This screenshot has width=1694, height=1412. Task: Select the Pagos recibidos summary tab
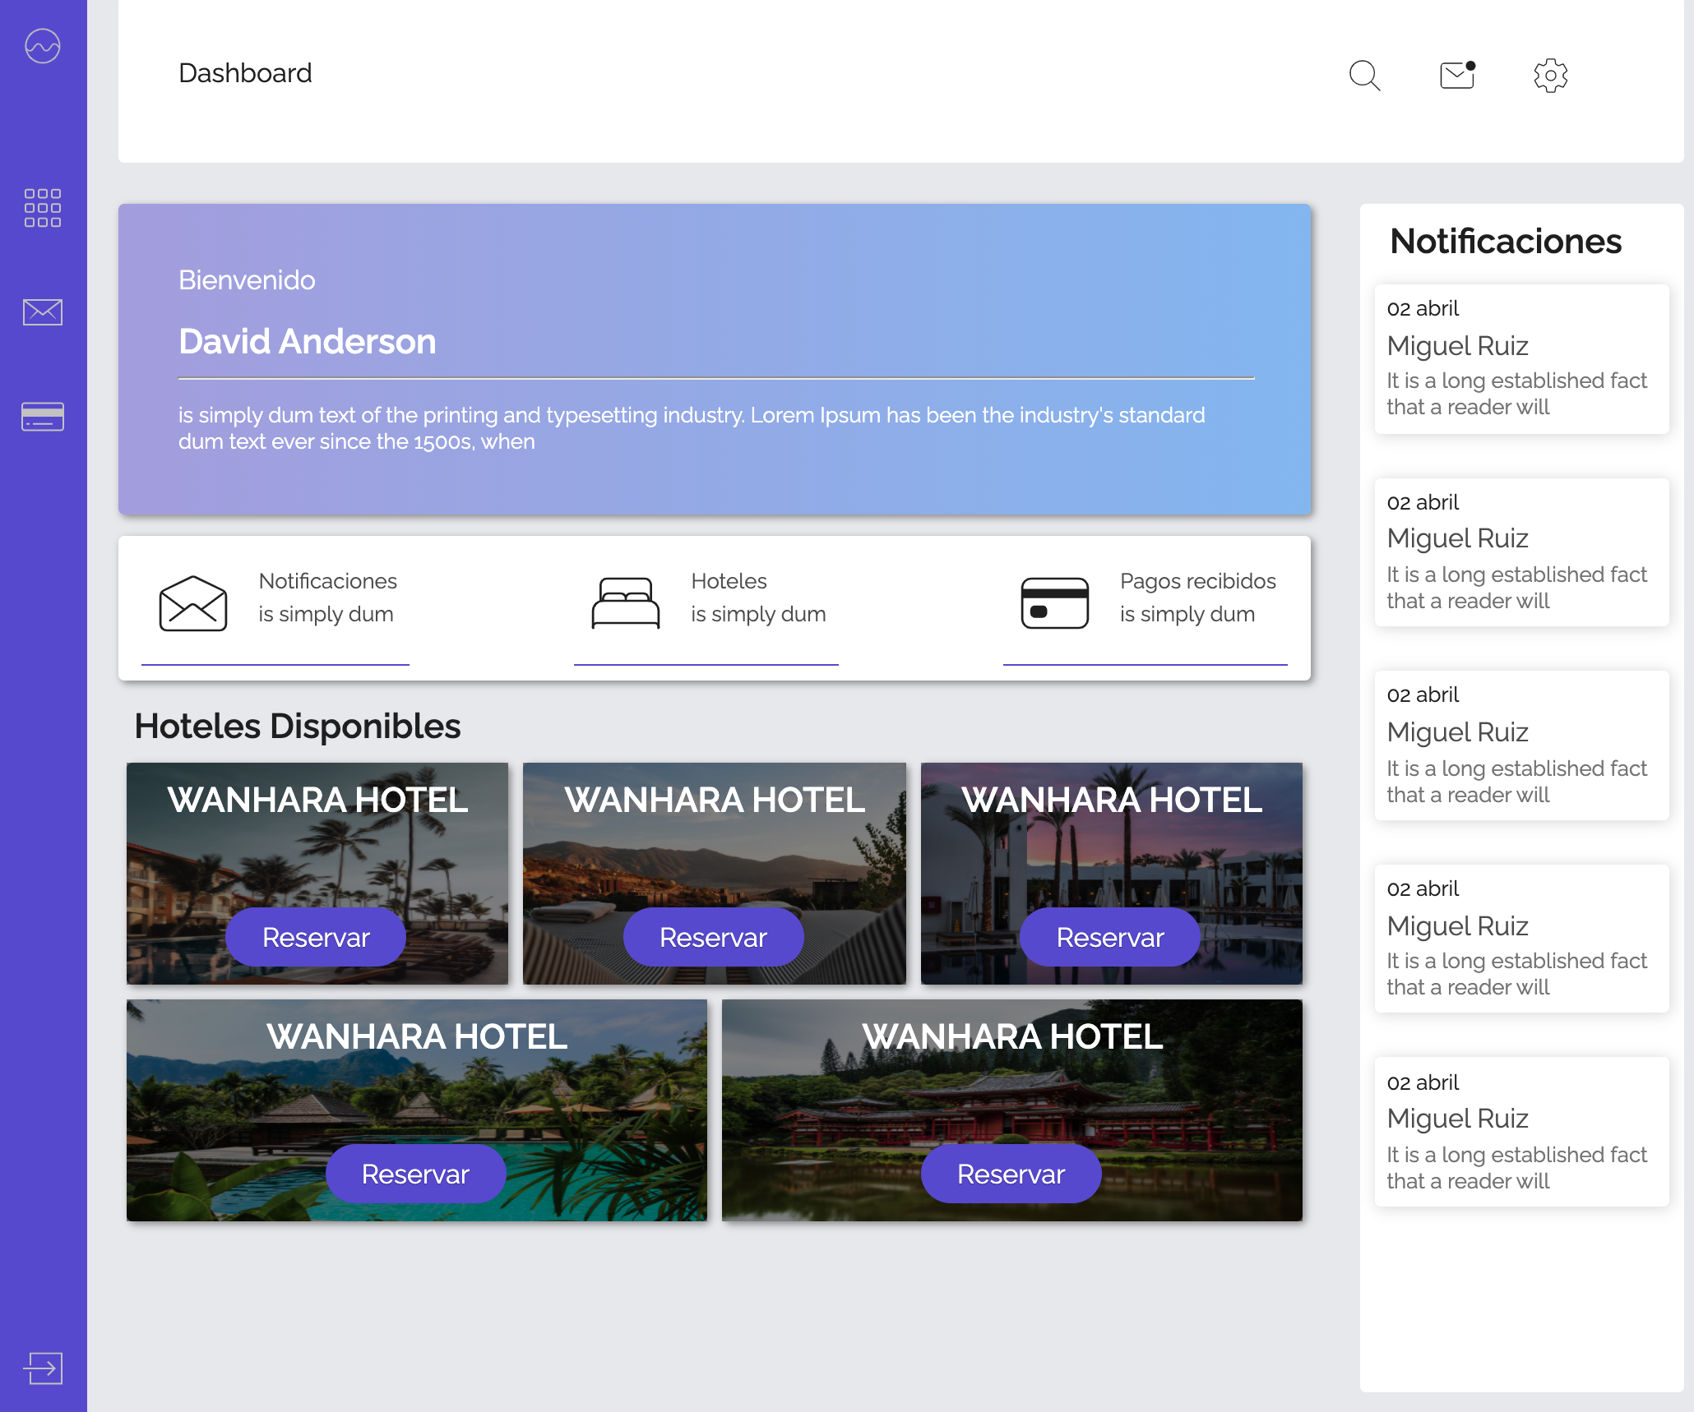point(1196,598)
